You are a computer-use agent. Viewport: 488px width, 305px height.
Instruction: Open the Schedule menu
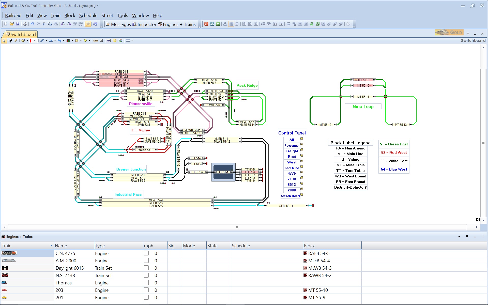[x=88, y=16]
